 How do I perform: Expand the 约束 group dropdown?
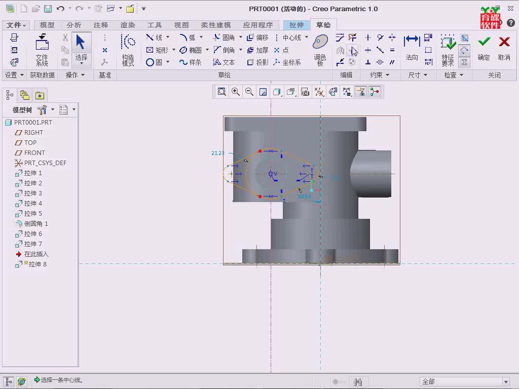(x=379, y=75)
